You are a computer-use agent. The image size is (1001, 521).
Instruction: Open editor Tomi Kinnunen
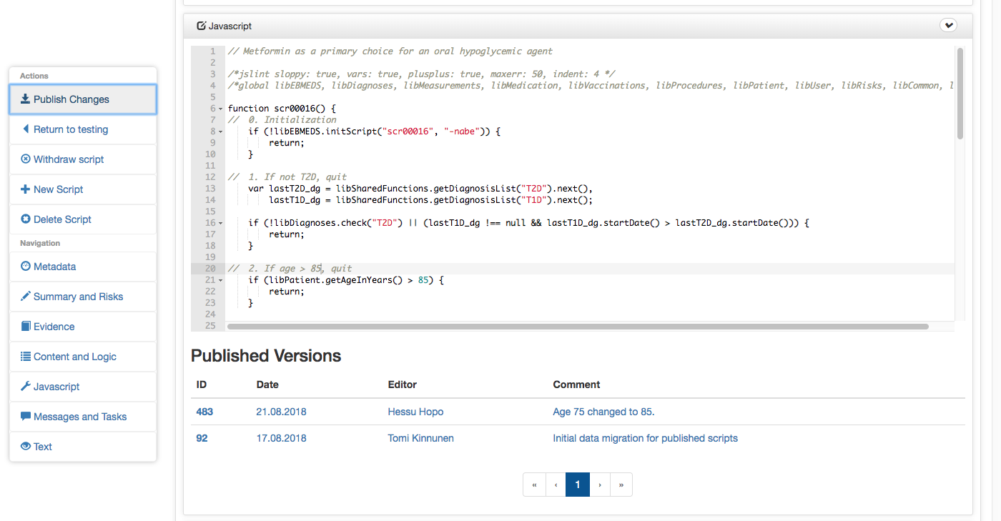(420, 438)
